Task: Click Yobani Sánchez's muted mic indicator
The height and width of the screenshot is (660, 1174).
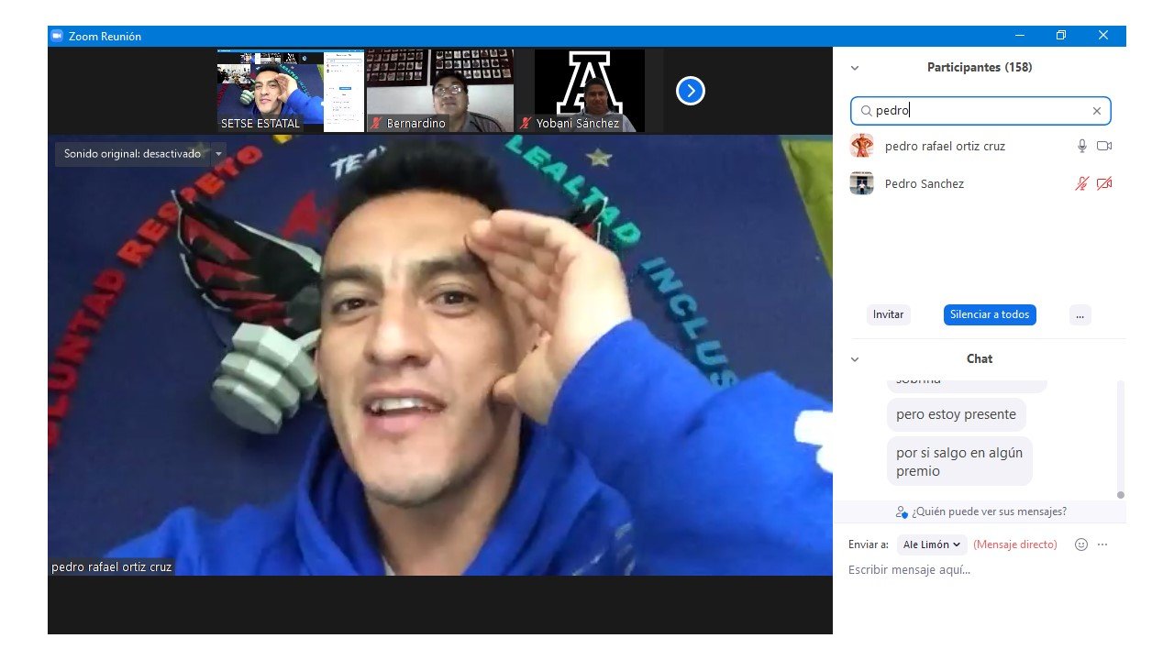Action: pyautogui.click(x=526, y=123)
